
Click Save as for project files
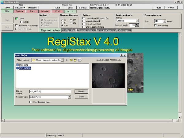coord(83,8)
